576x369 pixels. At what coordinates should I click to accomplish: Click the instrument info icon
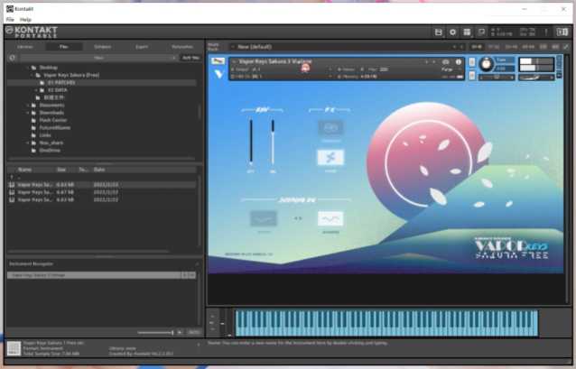tap(458, 61)
